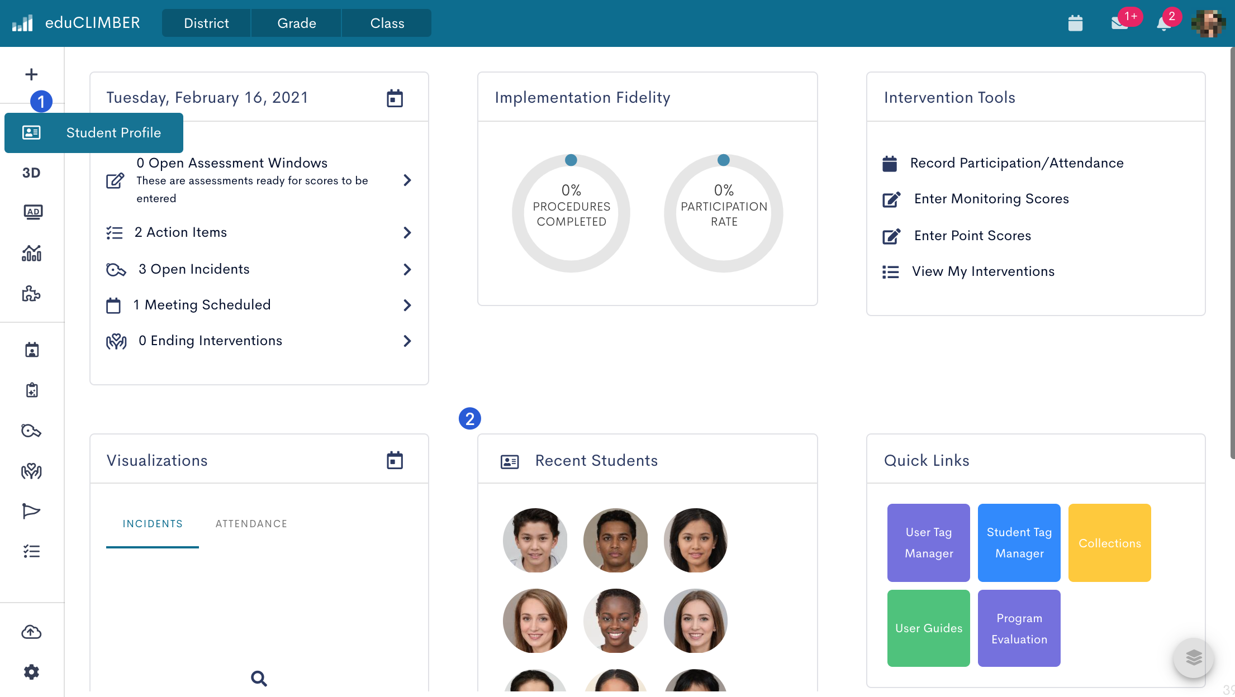The width and height of the screenshot is (1235, 697).
Task: Click Recent Students profile card icon
Action: click(509, 461)
